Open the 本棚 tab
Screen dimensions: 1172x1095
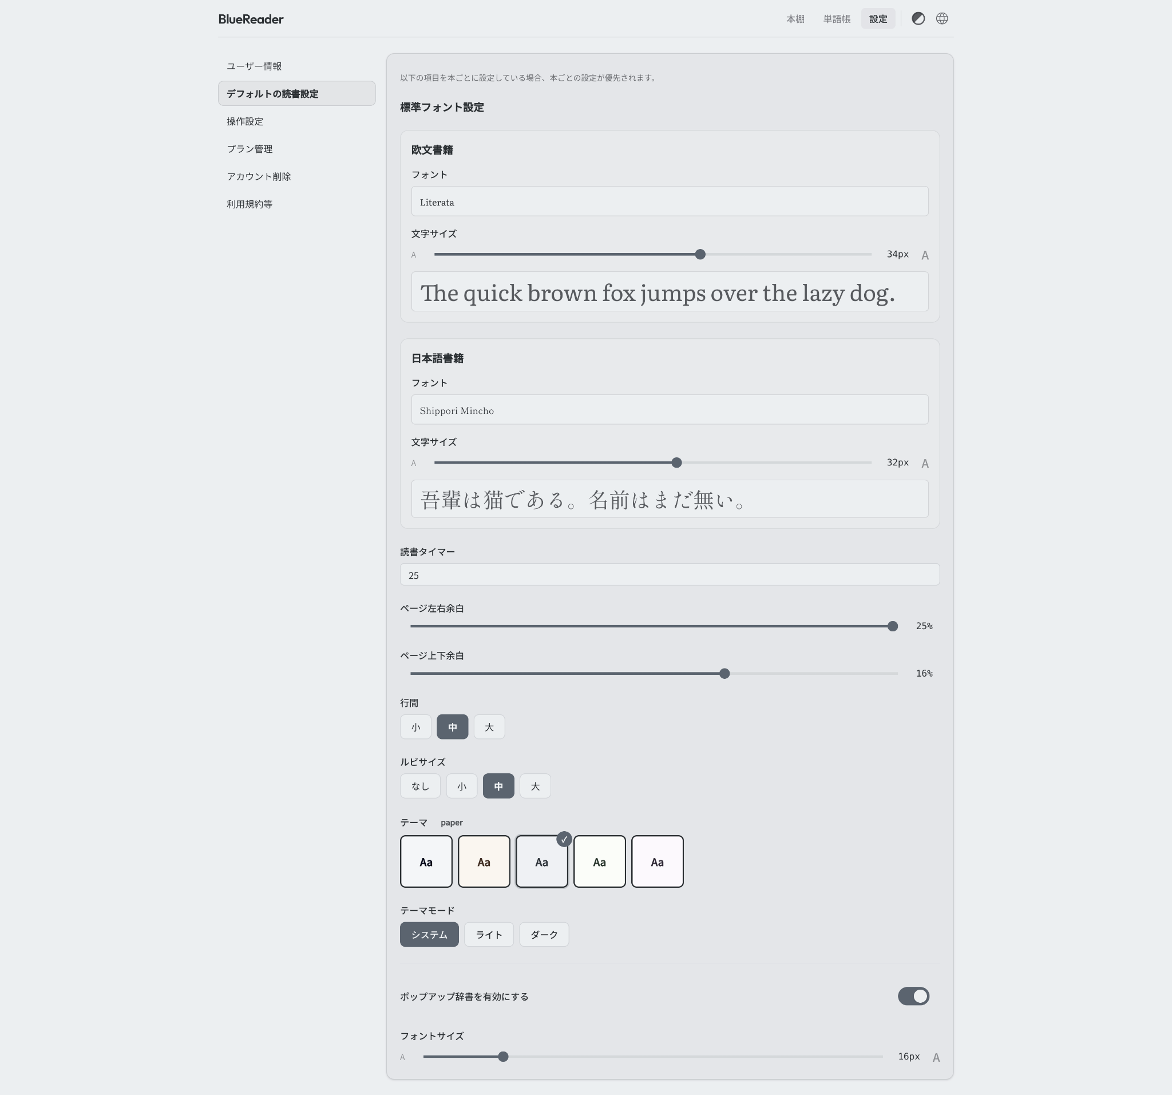(795, 19)
